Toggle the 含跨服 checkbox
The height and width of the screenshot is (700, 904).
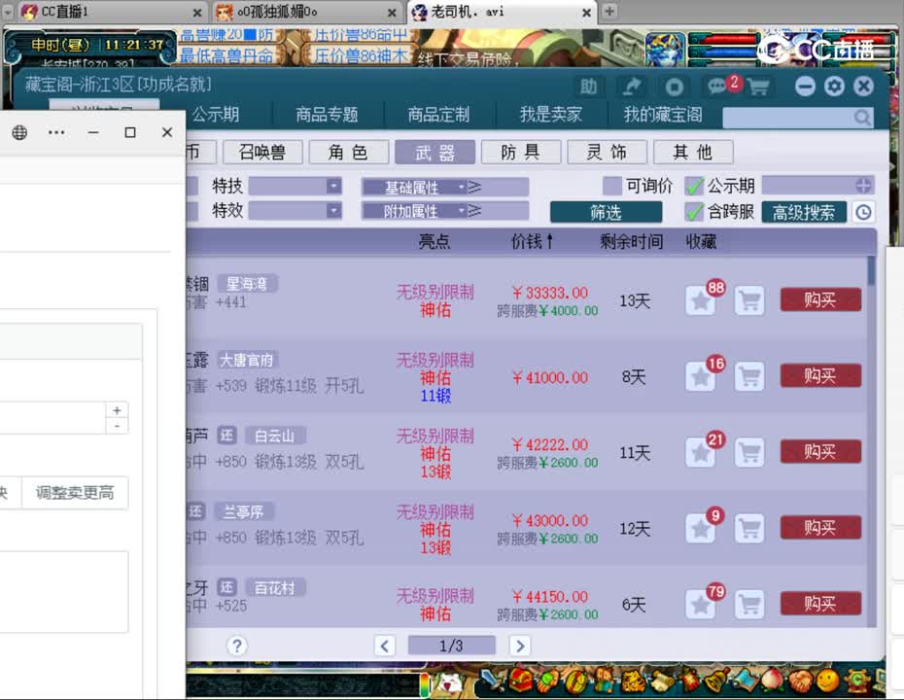(694, 212)
